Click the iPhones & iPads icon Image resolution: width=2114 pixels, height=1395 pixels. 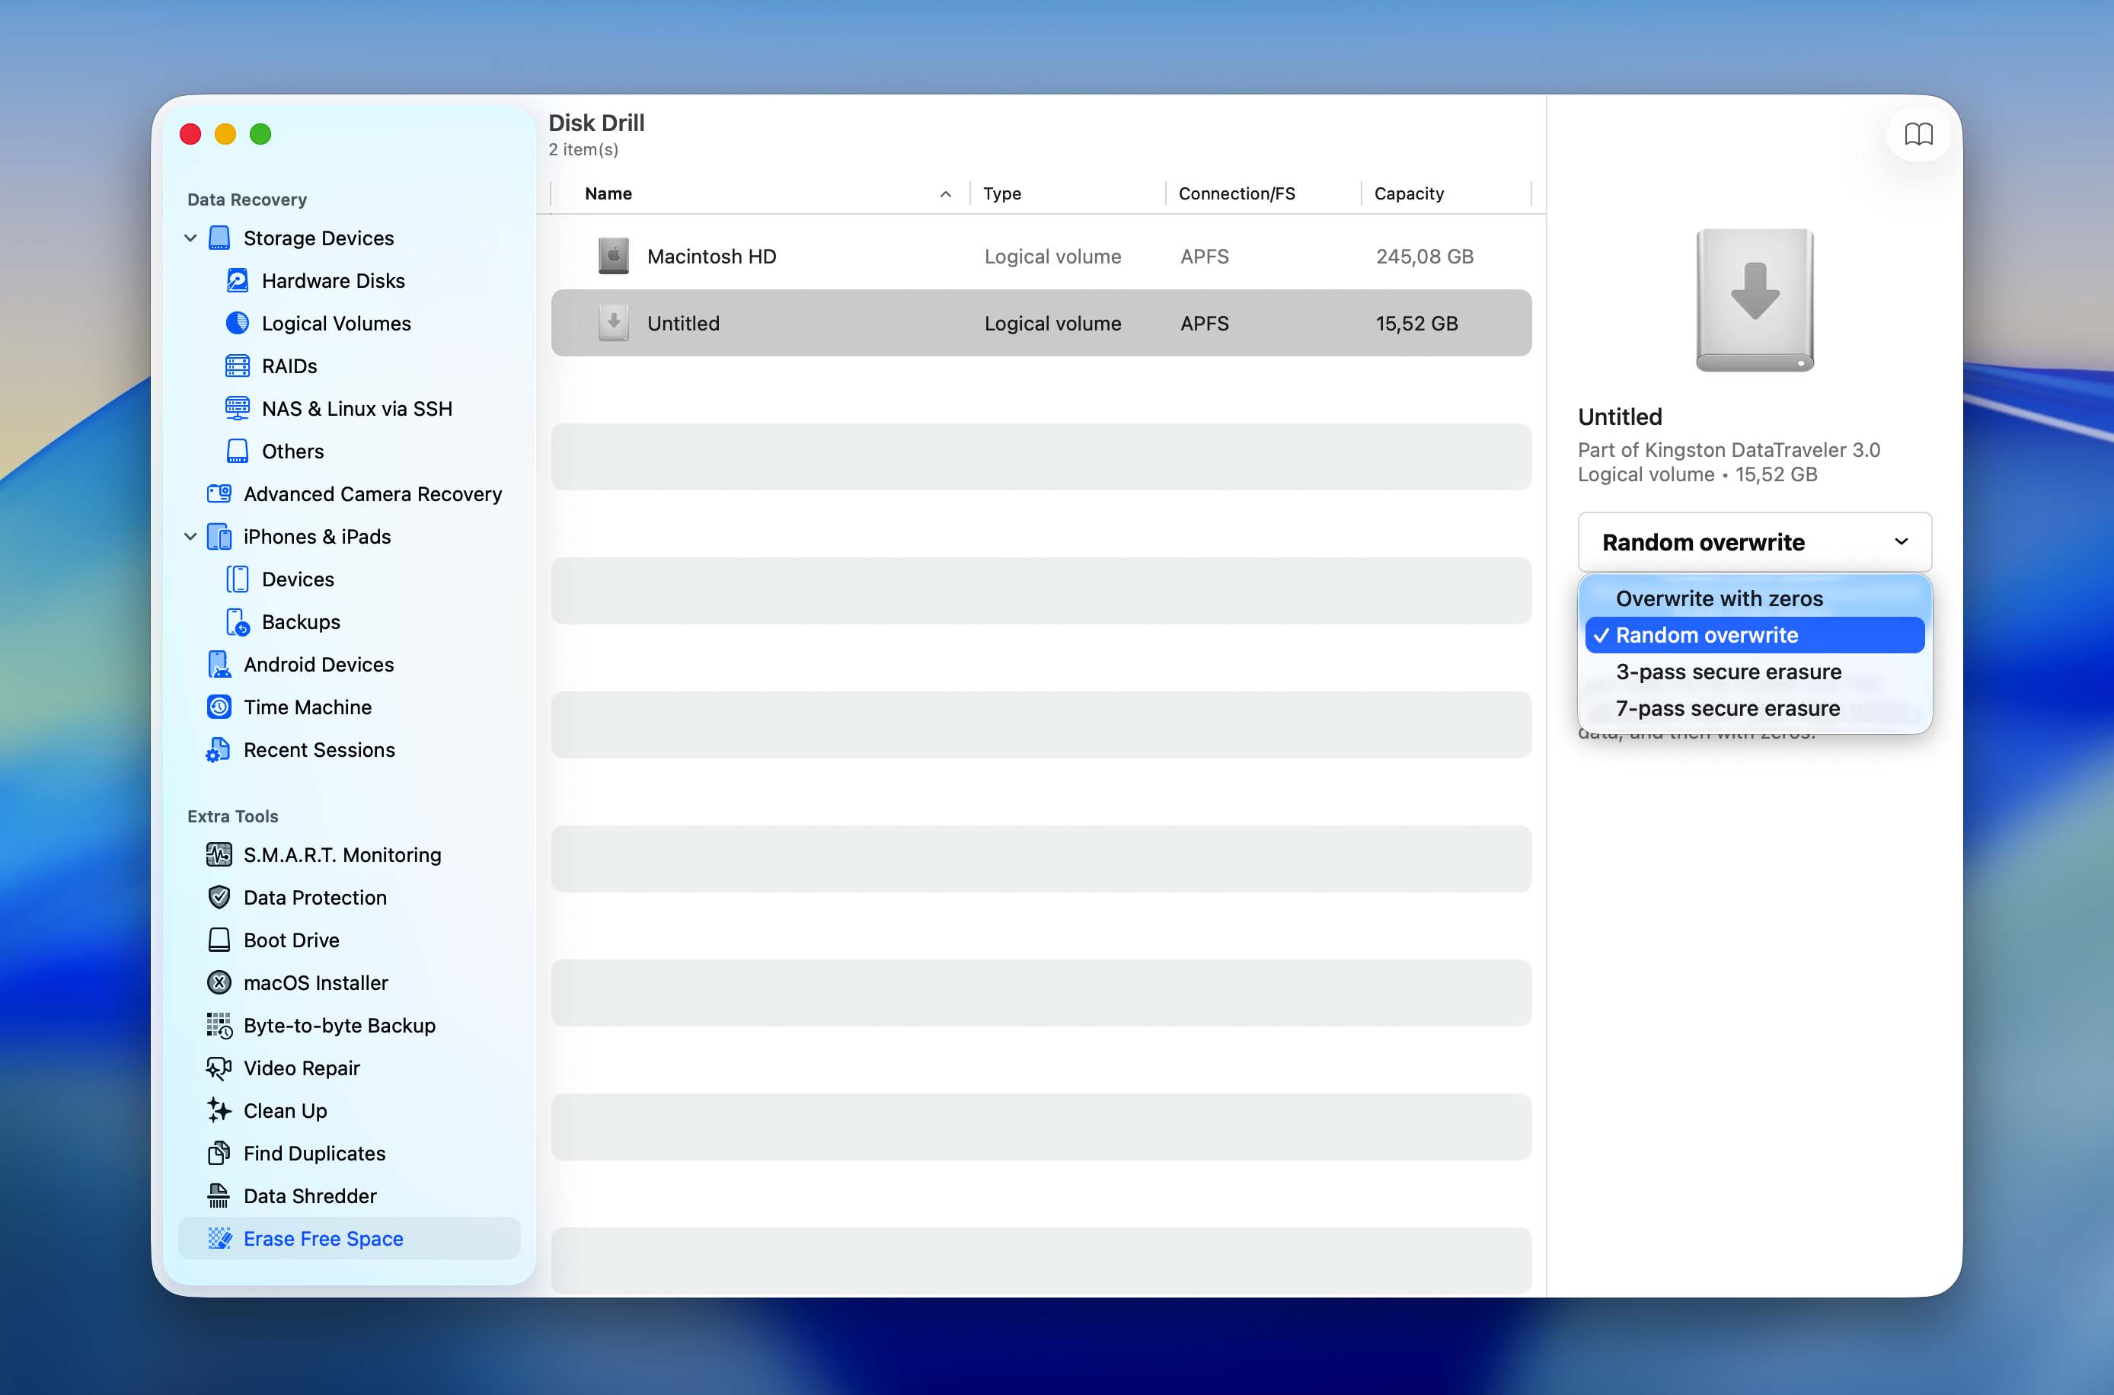pyautogui.click(x=219, y=537)
